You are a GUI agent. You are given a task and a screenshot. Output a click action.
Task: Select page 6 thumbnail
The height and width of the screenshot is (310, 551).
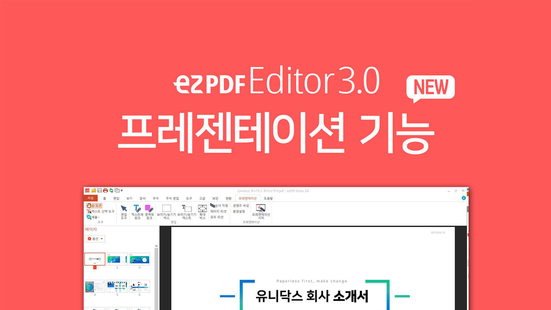coord(139,286)
